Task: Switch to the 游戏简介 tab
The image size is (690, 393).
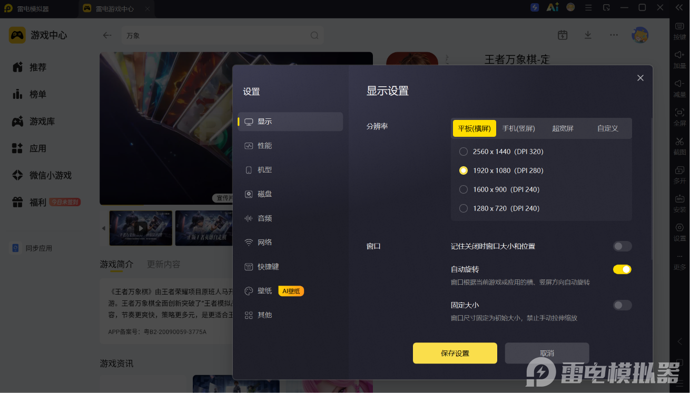Action: 116,264
